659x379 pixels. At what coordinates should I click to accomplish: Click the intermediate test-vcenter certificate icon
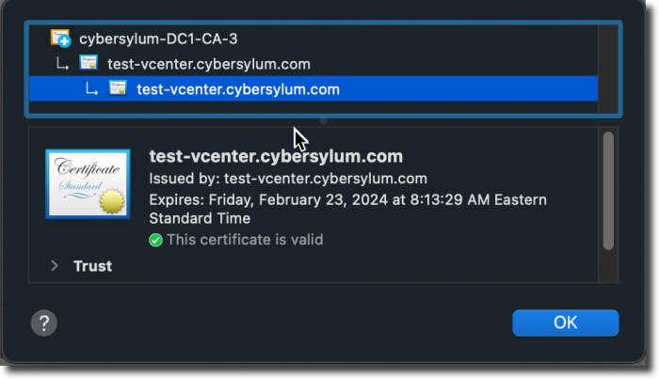88,63
